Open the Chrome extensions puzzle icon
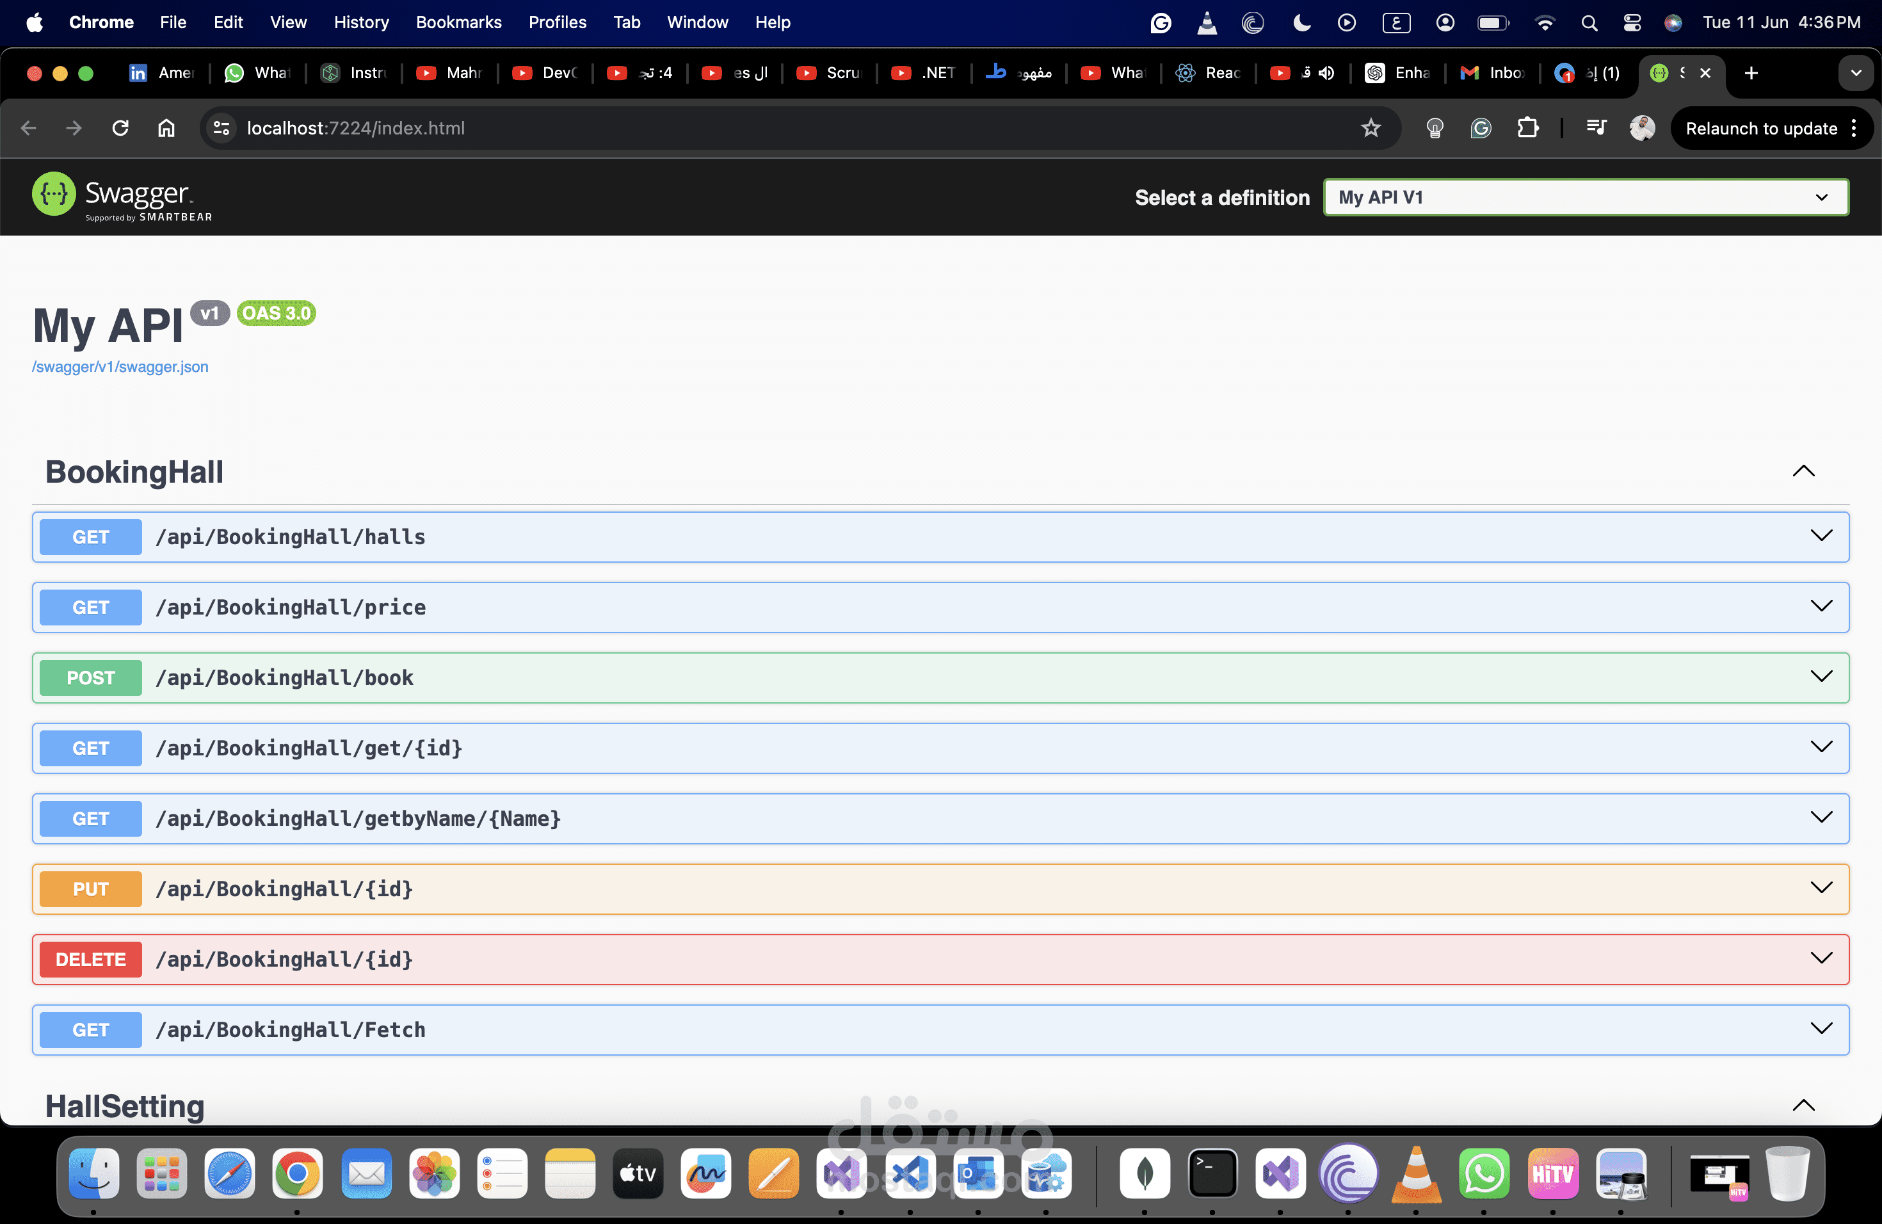Image resolution: width=1882 pixels, height=1224 pixels. pos(1529,128)
